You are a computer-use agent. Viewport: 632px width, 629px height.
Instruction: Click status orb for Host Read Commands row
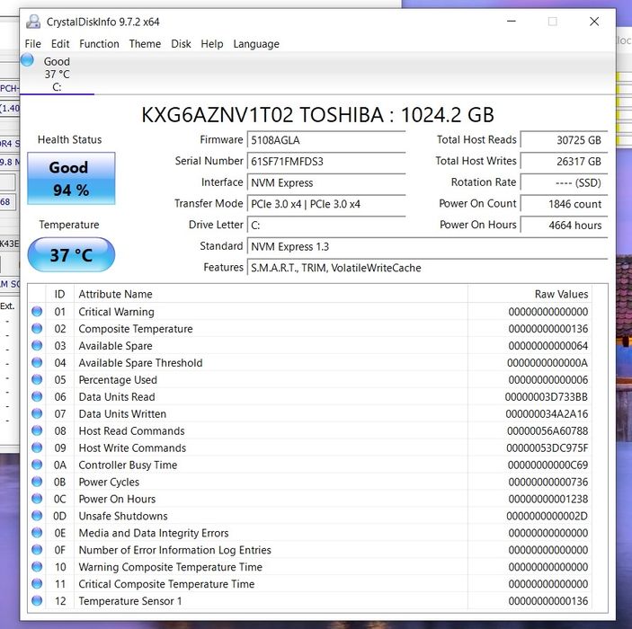[37, 430]
